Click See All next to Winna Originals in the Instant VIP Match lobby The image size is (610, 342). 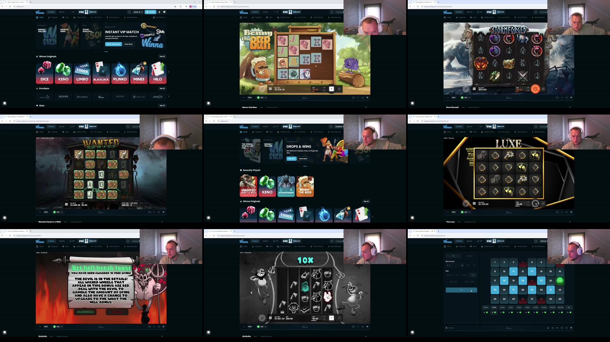162,56
